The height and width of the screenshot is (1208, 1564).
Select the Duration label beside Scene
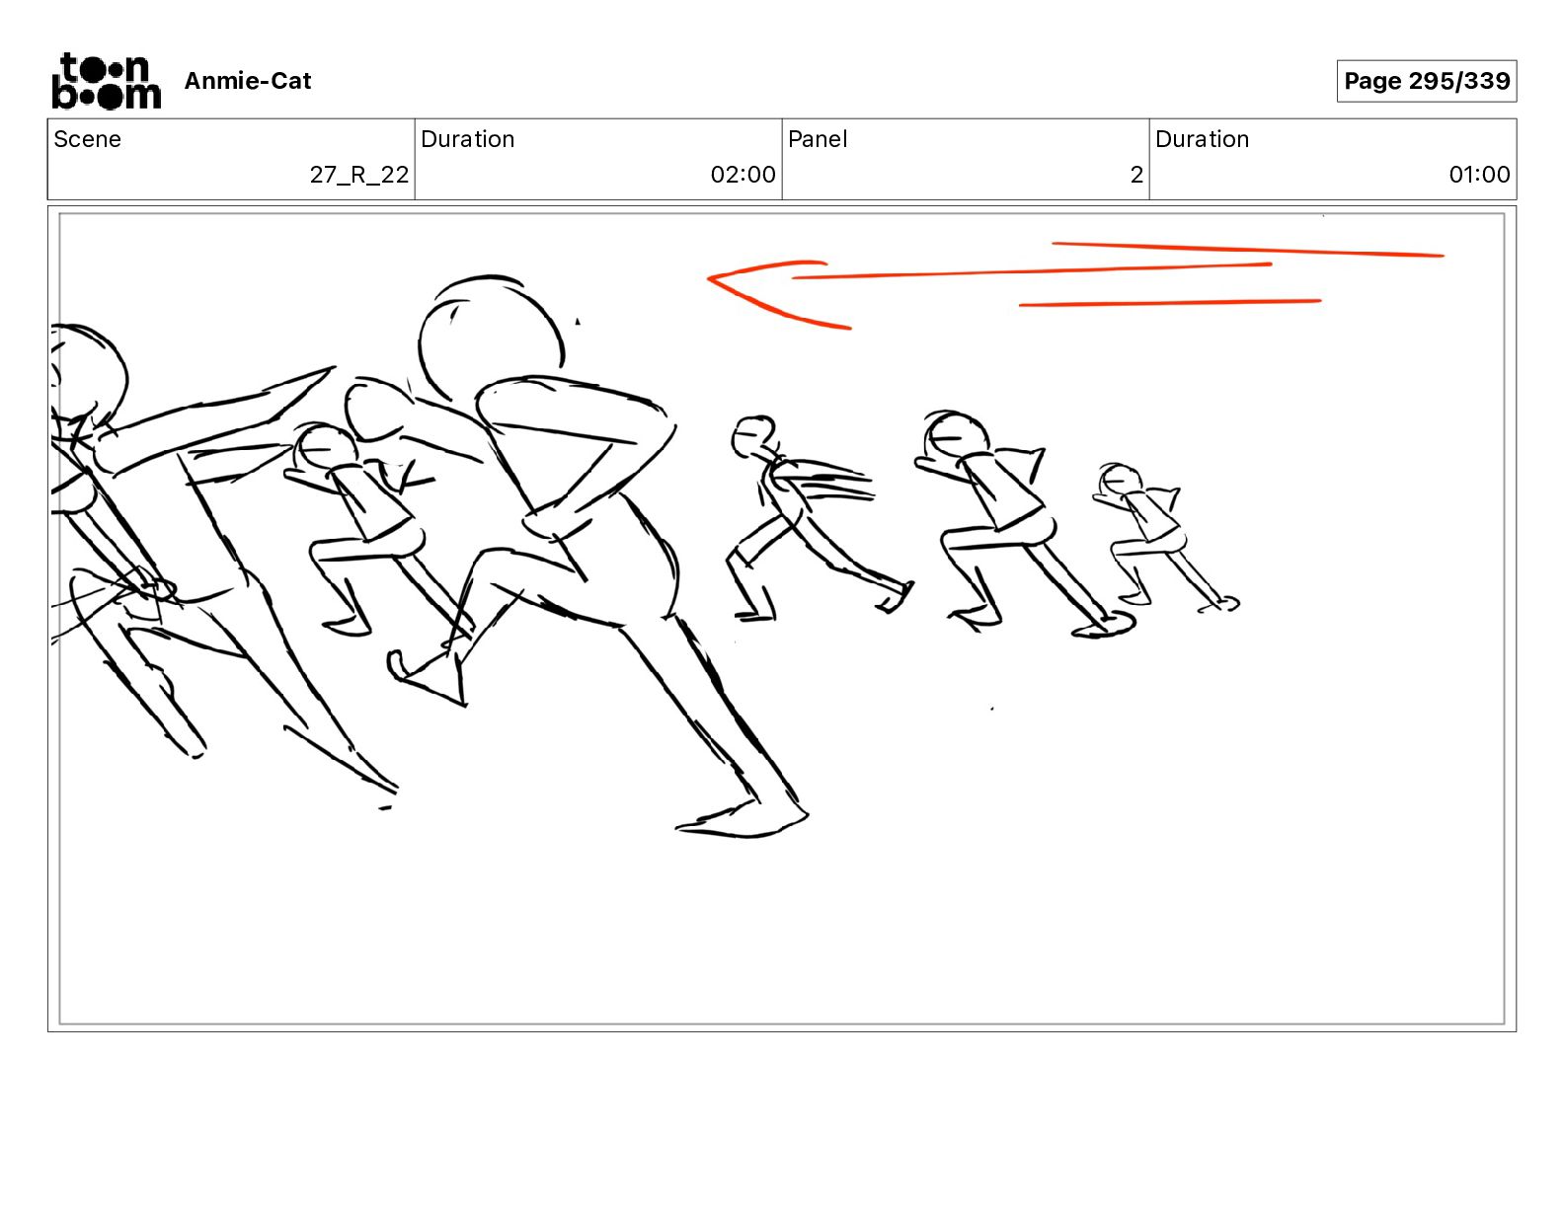467,139
